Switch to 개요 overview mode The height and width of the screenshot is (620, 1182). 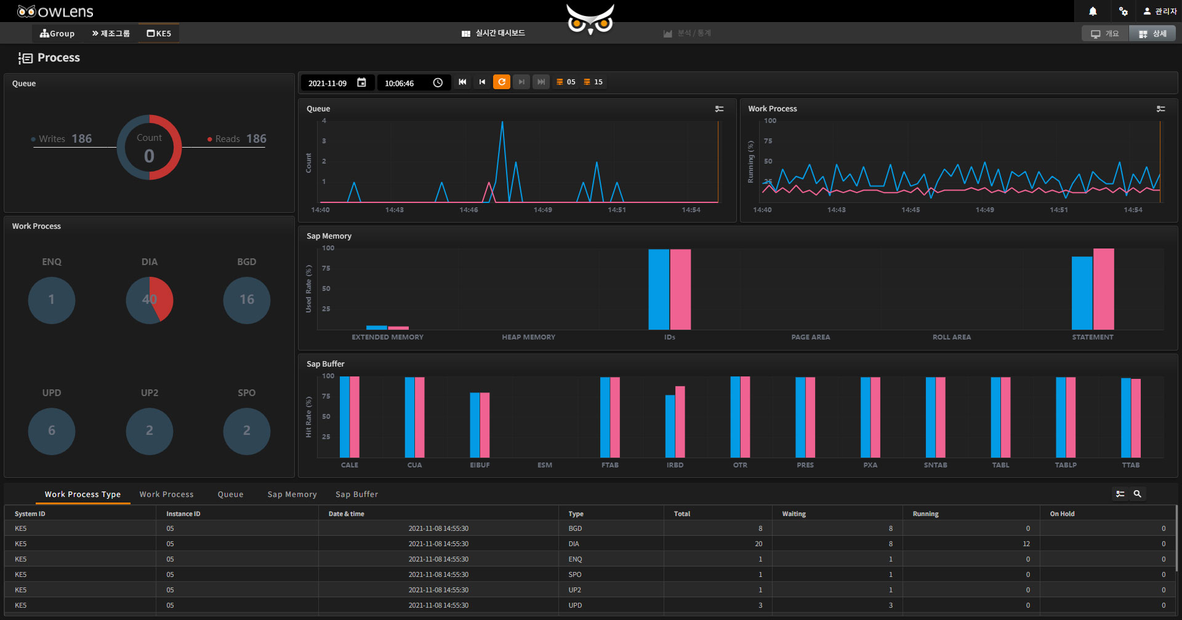click(1105, 34)
